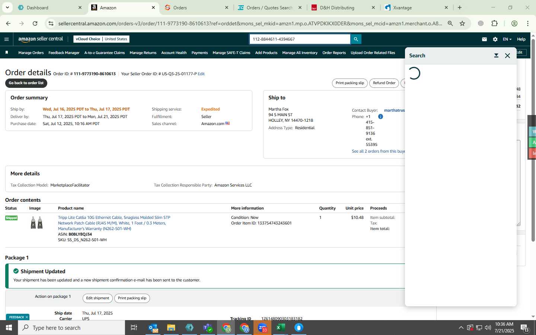Close the Search panel
The width and height of the screenshot is (536, 335).
(x=507, y=55)
